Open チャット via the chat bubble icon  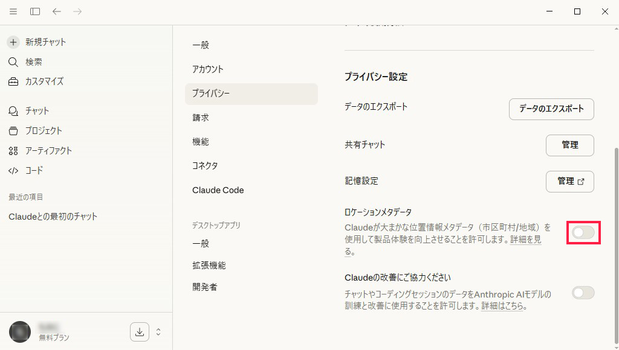coord(13,110)
